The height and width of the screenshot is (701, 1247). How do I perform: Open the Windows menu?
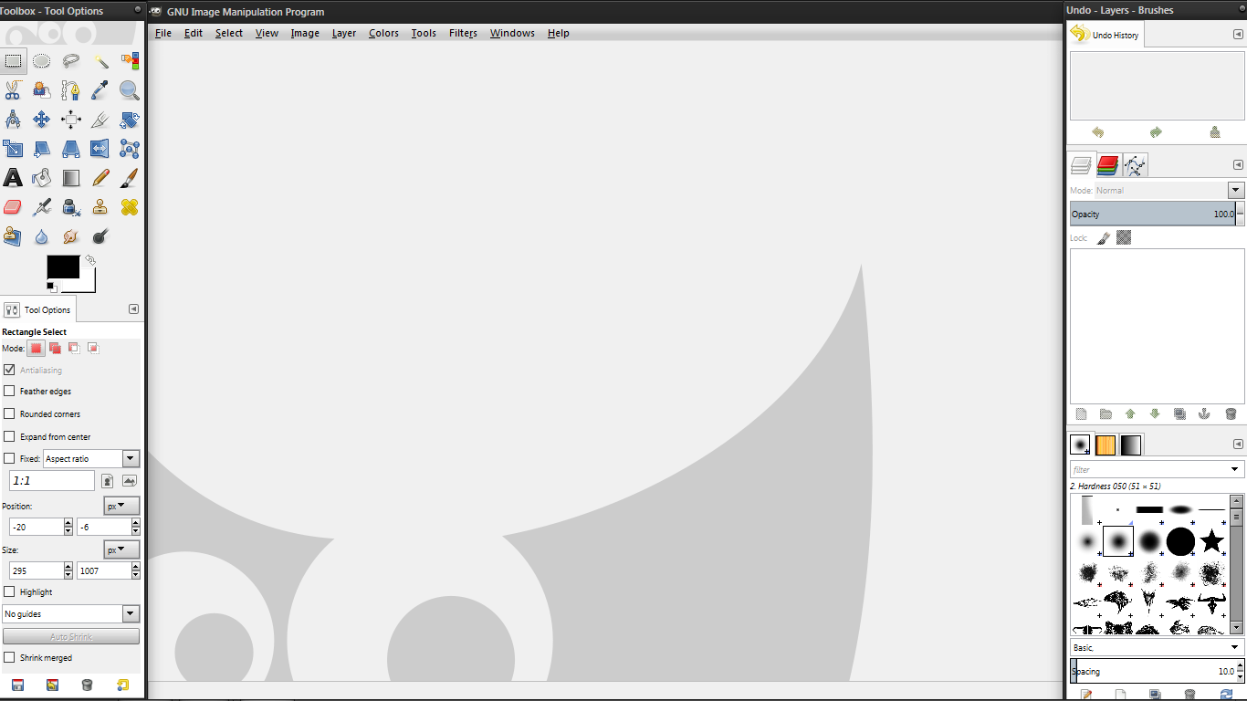512,33
